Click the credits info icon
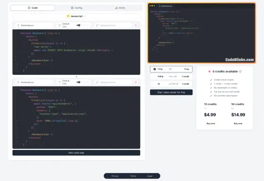 pos(240,72)
